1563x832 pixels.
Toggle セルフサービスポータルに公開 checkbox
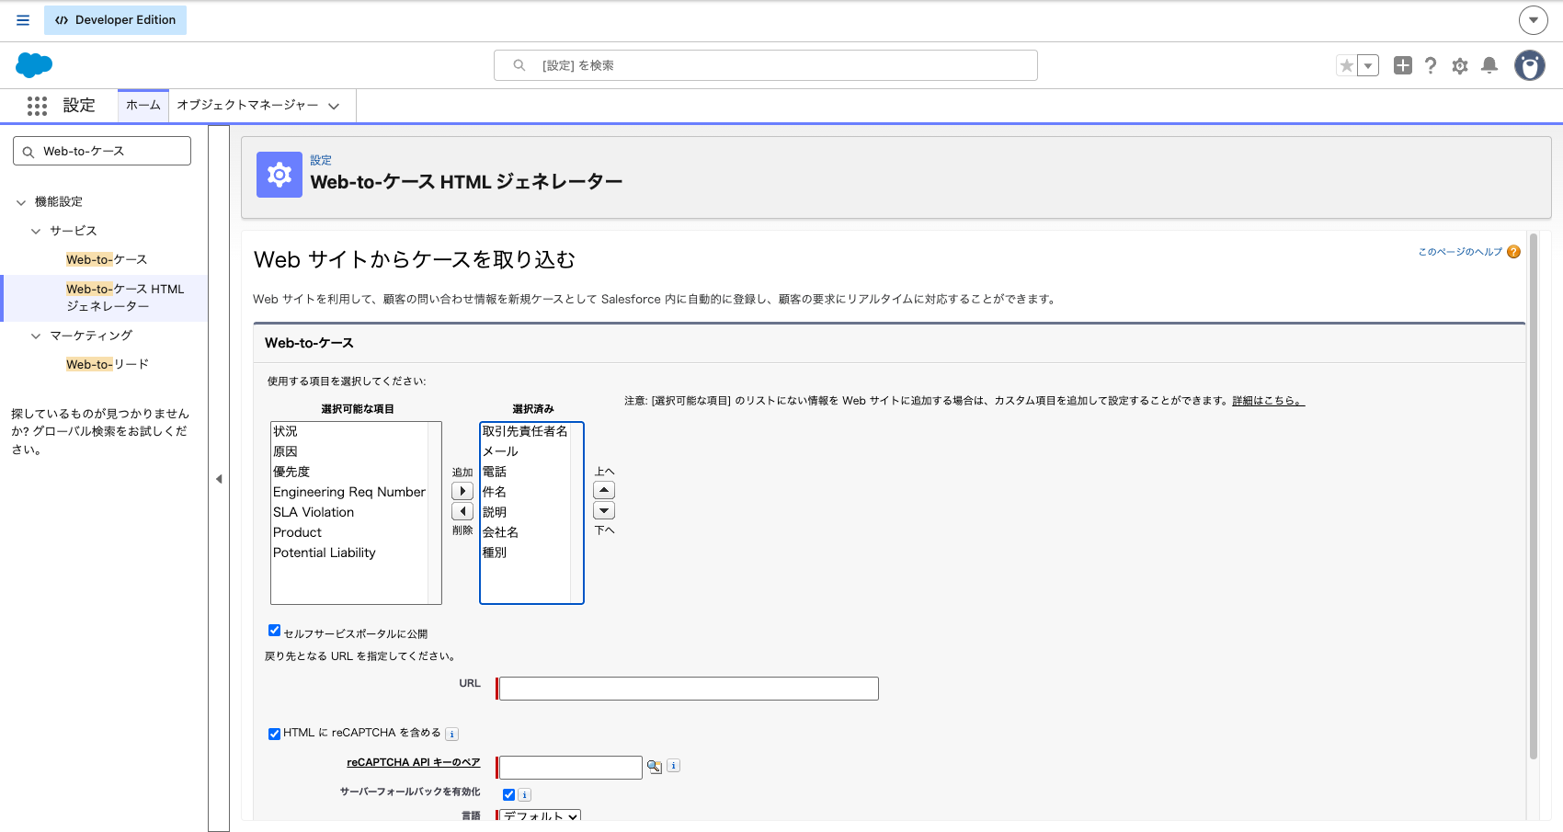click(274, 630)
